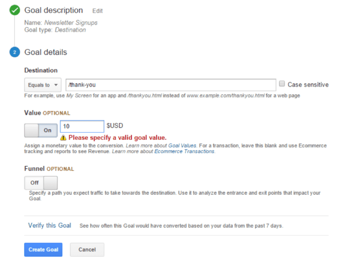
Task: Click the goal value amount field
Action: [82, 127]
